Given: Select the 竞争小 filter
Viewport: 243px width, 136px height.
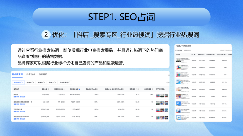Looking at the screenshot, I should (52, 83).
